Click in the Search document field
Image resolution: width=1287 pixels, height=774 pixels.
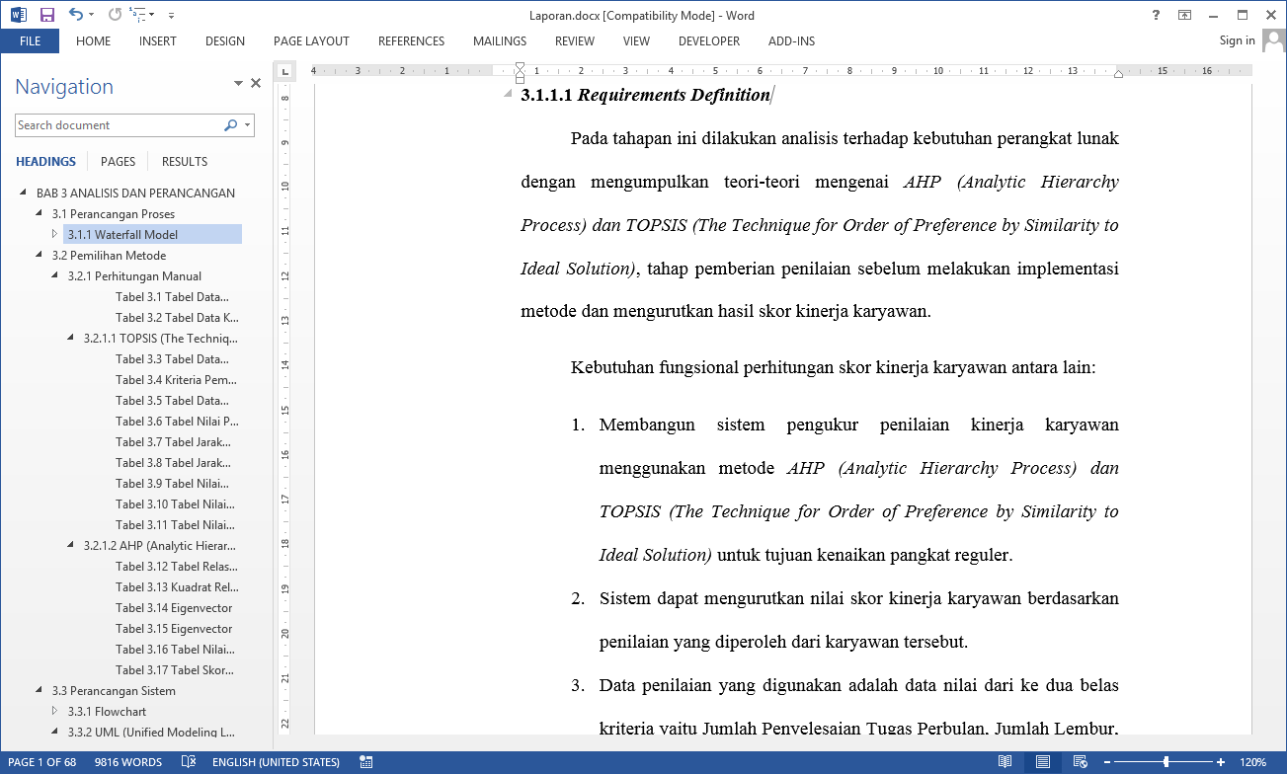(x=117, y=125)
